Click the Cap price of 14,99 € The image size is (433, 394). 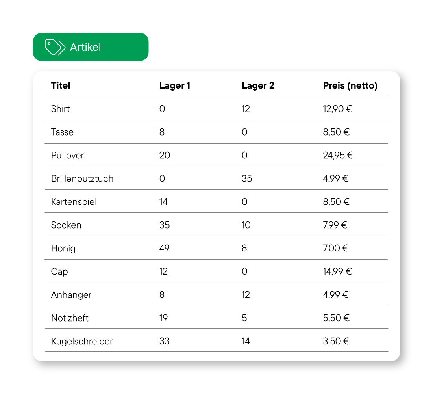click(337, 271)
